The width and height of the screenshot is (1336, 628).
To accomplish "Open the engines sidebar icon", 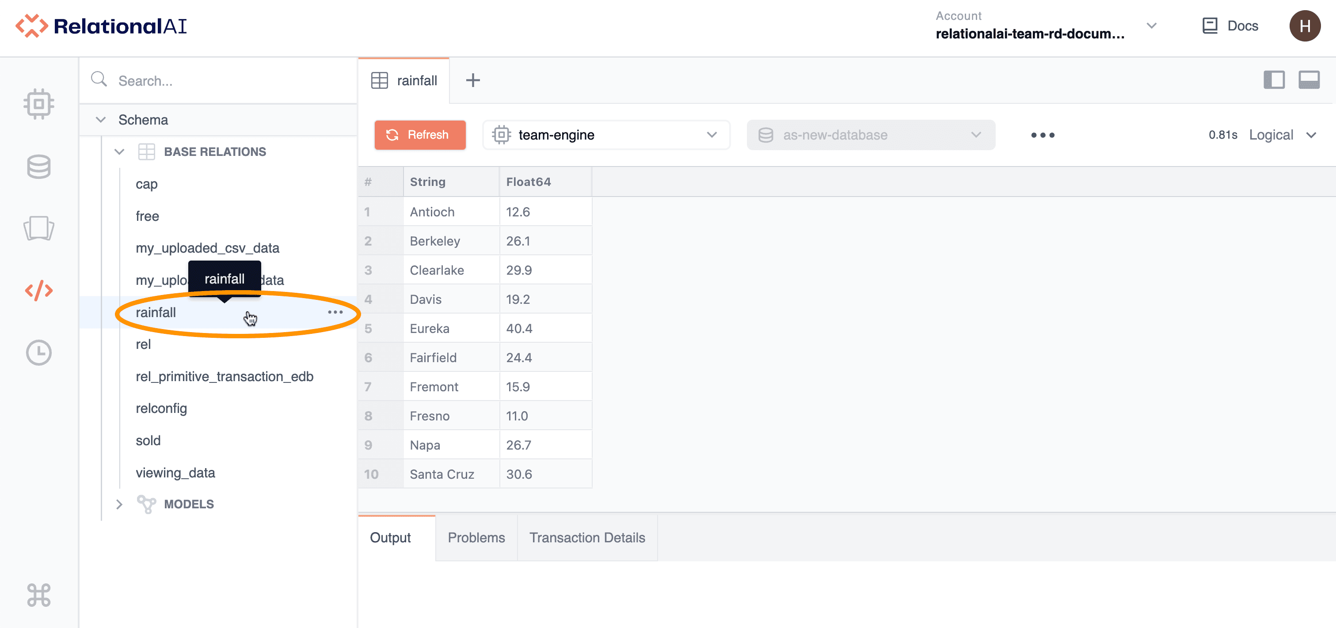I will click(x=38, y=104).
